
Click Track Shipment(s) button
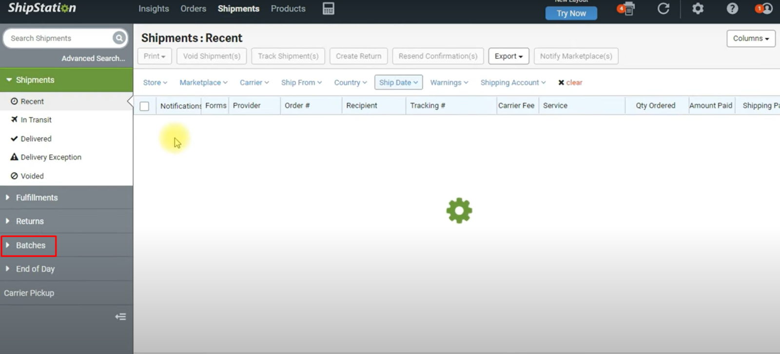[x=288, y=56]
